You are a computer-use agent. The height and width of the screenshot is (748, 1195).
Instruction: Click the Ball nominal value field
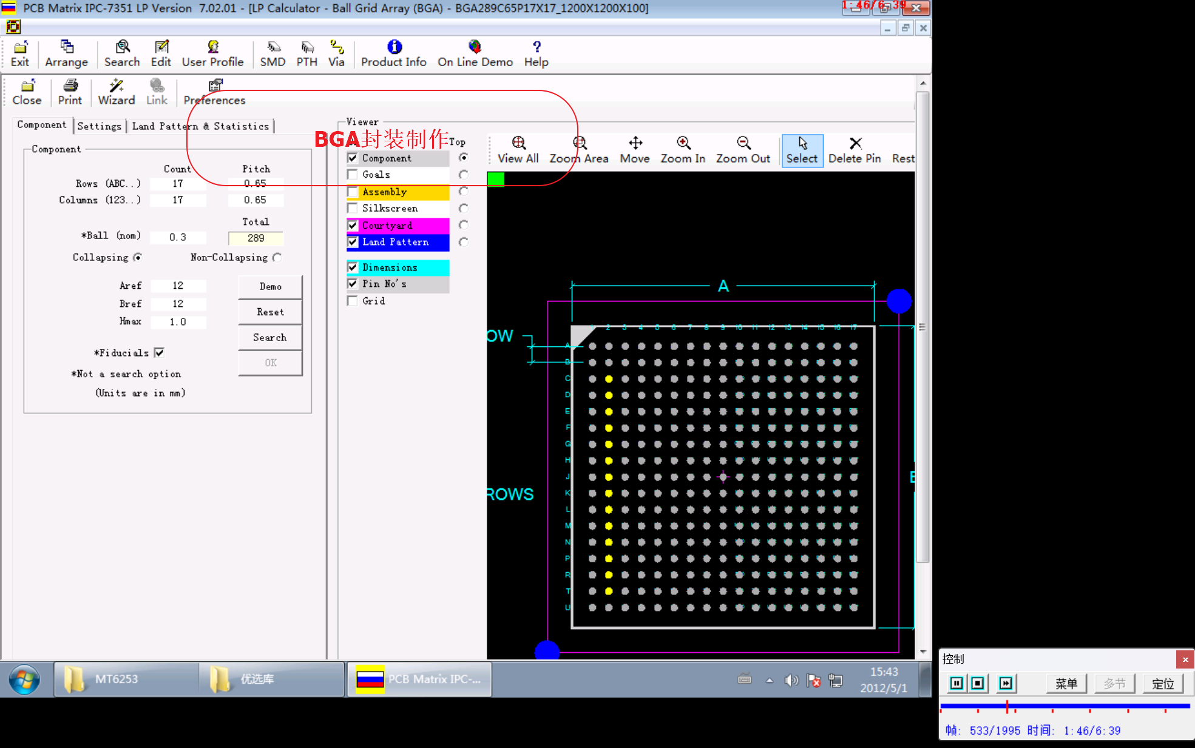(x=178, y=237)
